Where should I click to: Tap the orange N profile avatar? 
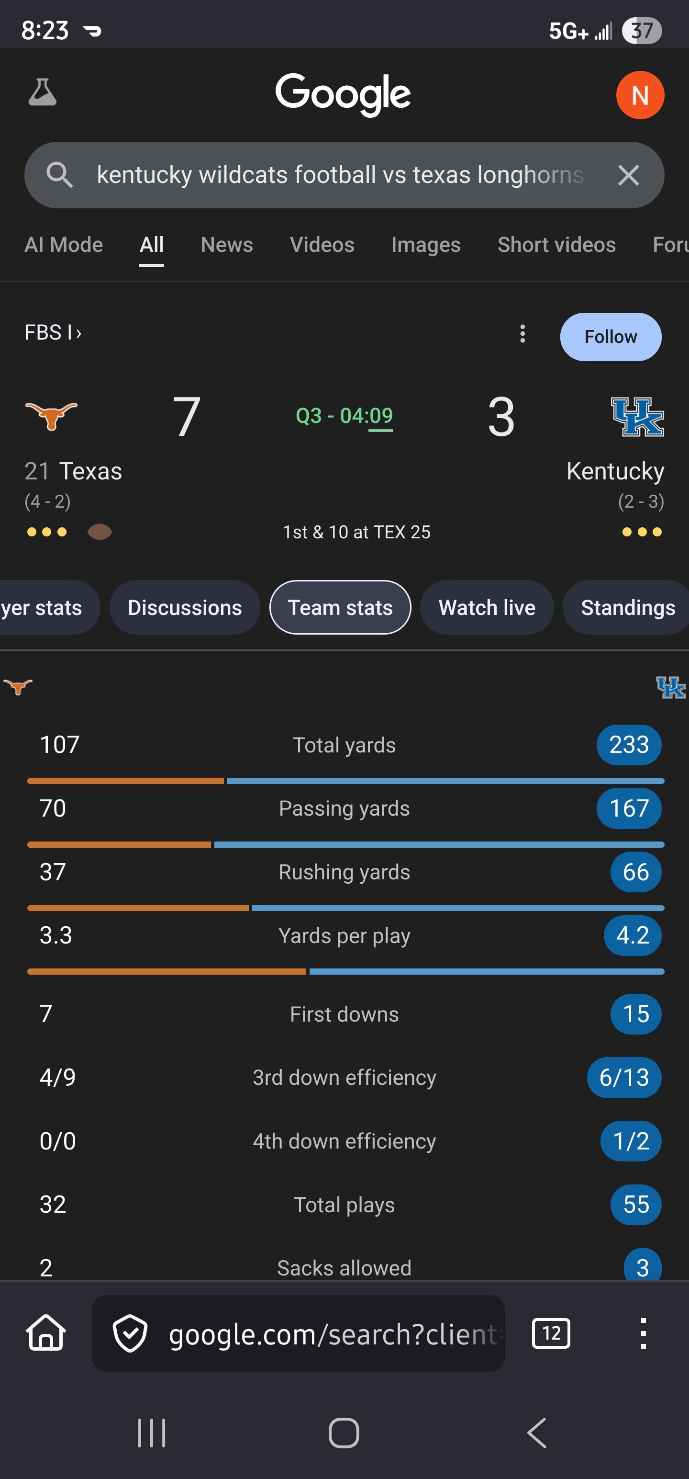point(640,95)
